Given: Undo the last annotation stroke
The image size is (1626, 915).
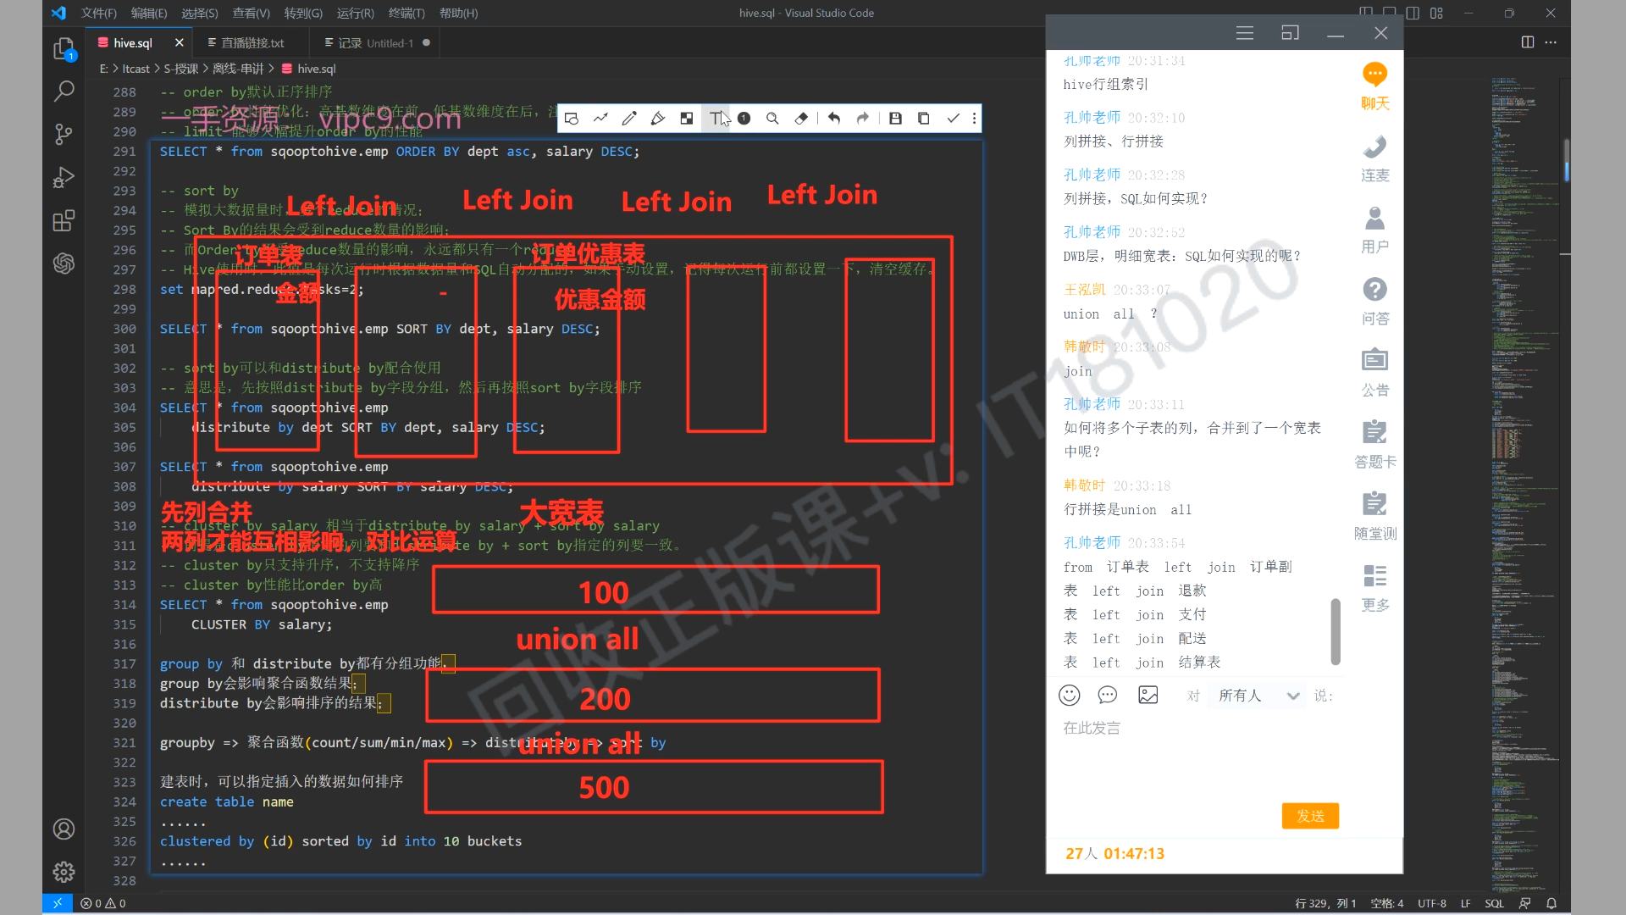Looking at the screenshot, I should pyautogui.click(x=834, y=119).
